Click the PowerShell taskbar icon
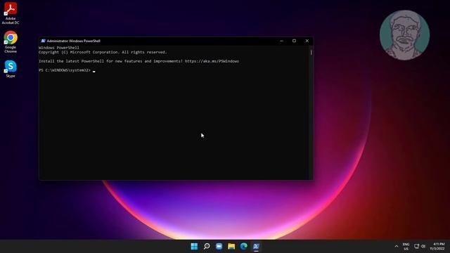450x253 pixels. click(x=256, y=247)
